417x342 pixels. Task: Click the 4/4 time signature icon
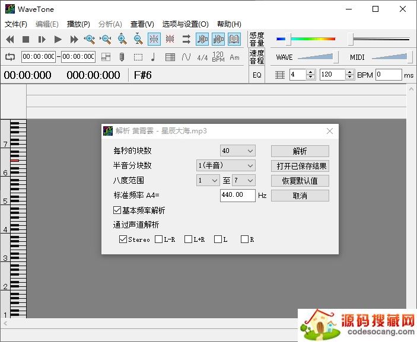point(202,57)
